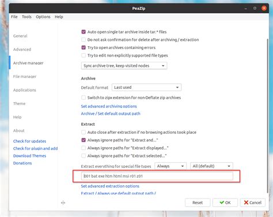Minimize the PeaZip window
Screen dimensions: 273x217
(245, 8)
